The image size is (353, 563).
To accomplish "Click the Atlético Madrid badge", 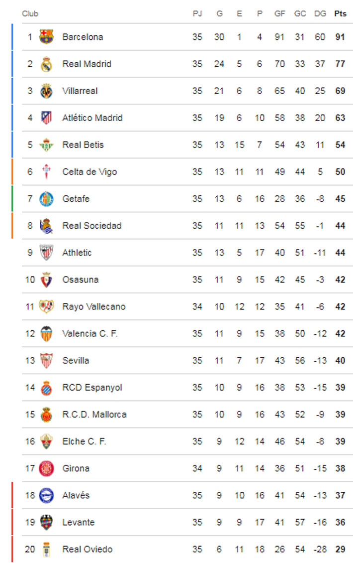I will click(46, 118).
